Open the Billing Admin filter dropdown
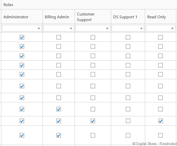The height and width of the screenshot is (146, 177). point(71,28)
